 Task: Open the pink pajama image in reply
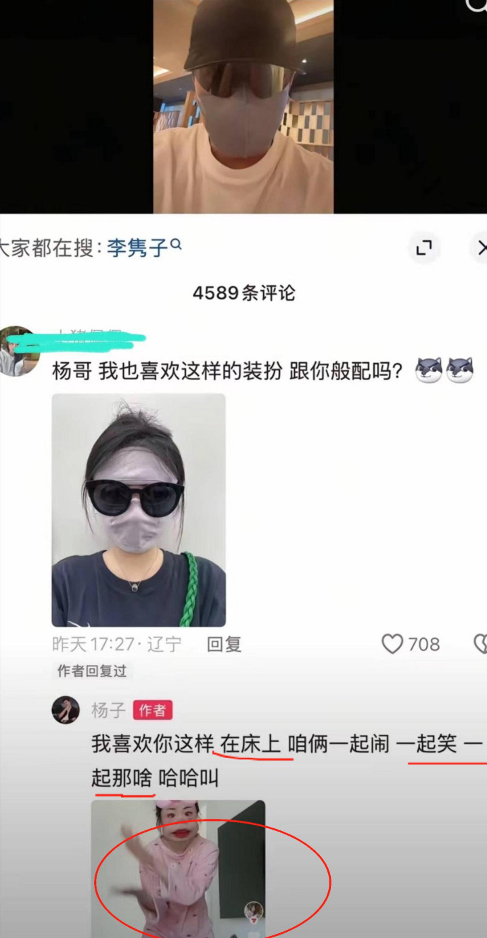click(x=178, y=869)
